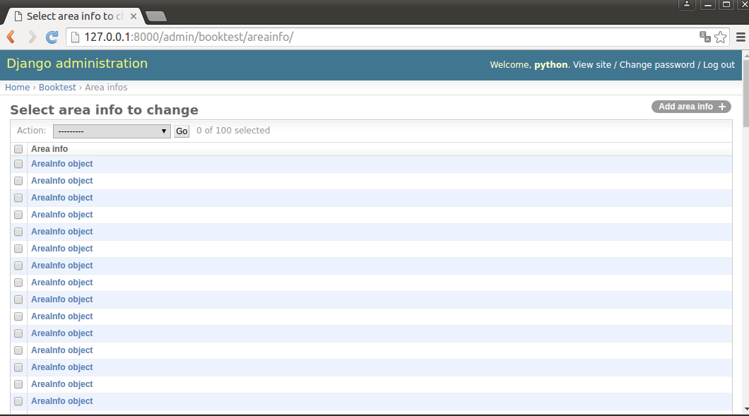
Task: Reload the page with refresh icon
Action: pos(52,37)
